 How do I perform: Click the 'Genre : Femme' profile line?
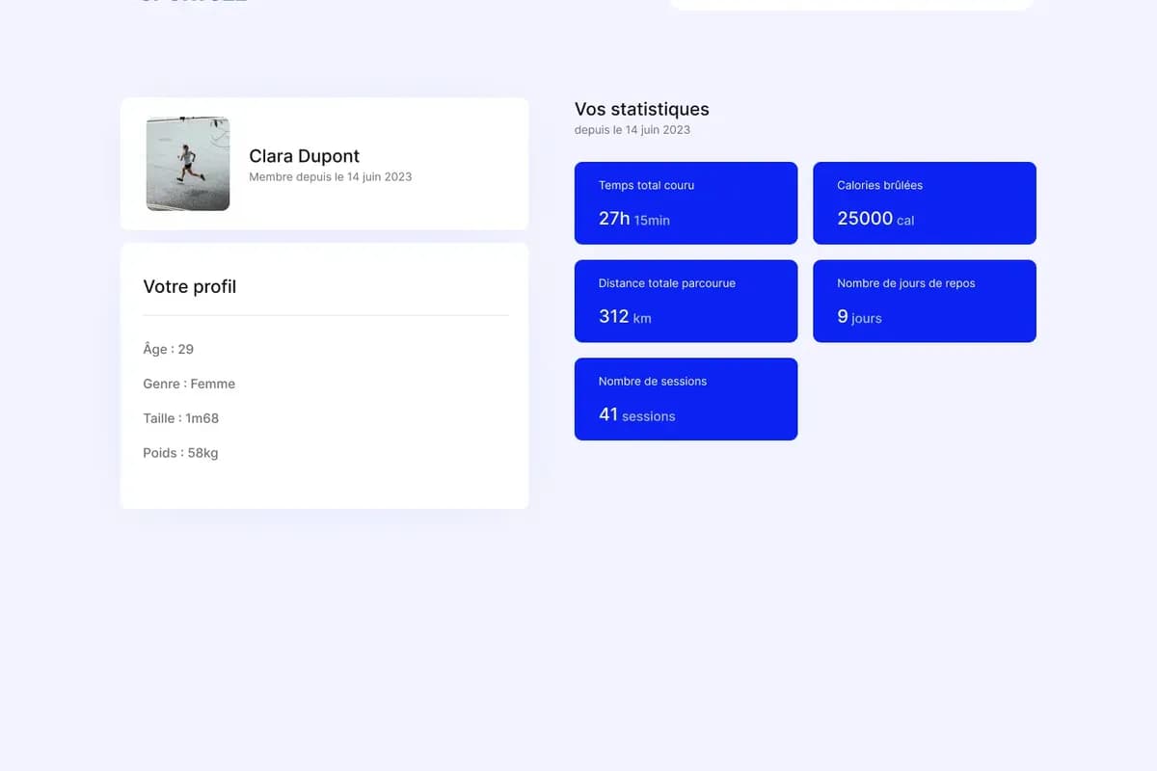(x=189, y=384)
